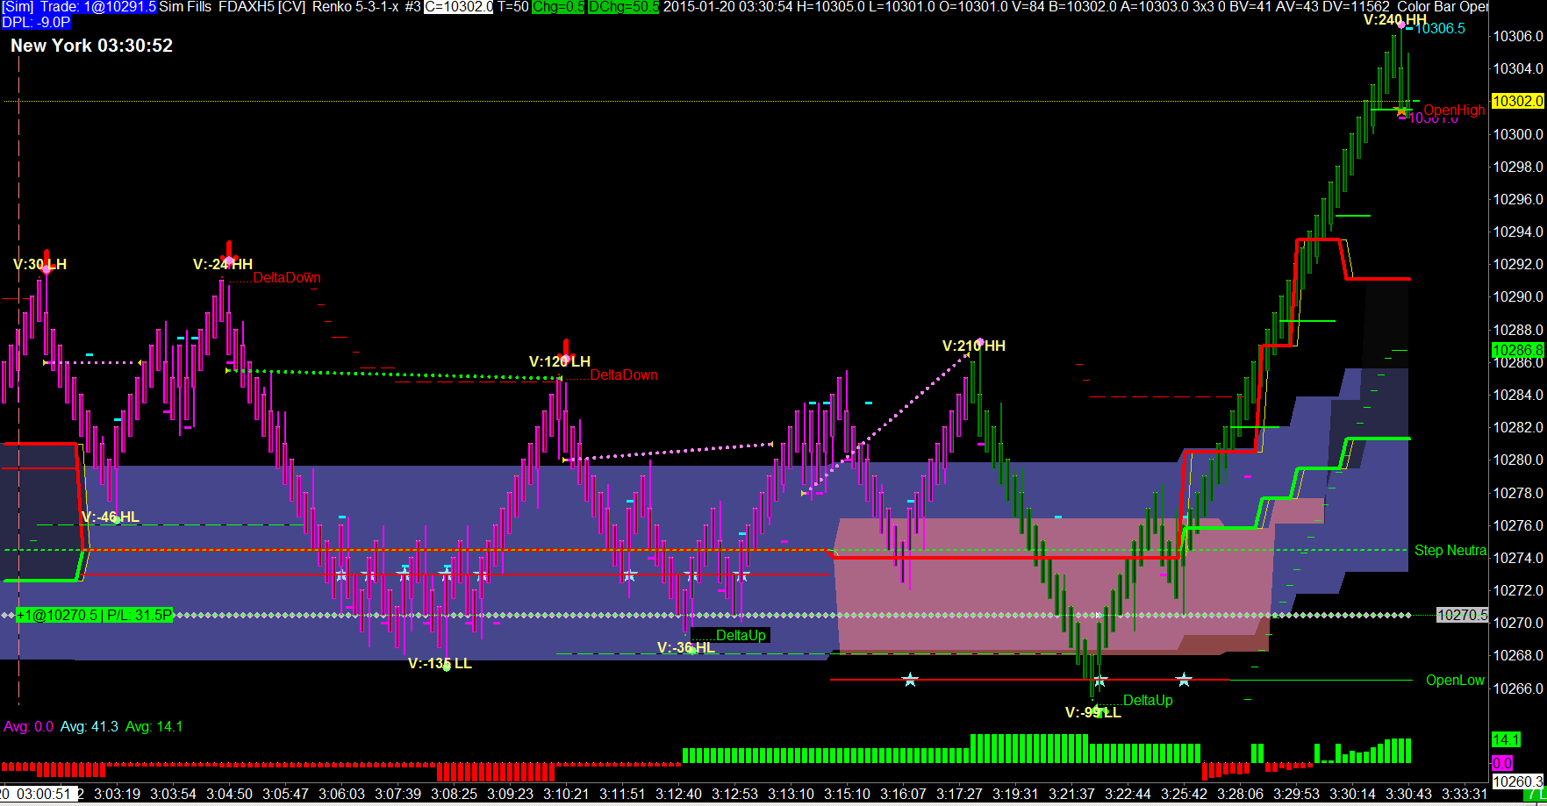
Task: Click the pink dot at V:210 HH peak
Action: coord(979,341)
